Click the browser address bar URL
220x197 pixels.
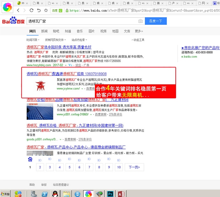click(x=145, y=11)
